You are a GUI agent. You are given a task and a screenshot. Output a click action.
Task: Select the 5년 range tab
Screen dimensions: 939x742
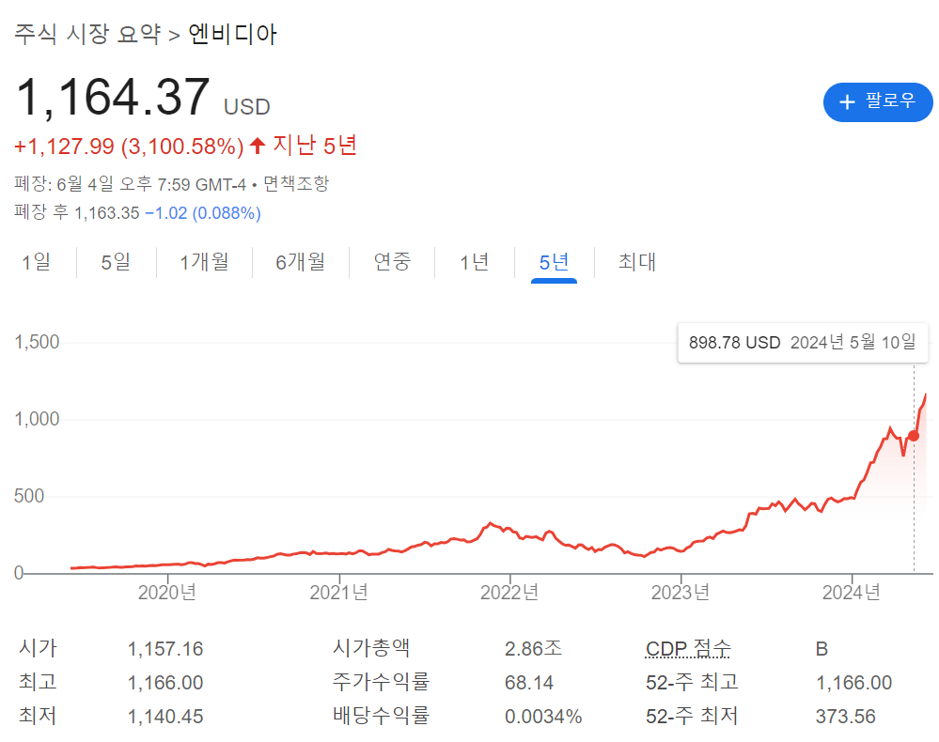pos(554,263)
